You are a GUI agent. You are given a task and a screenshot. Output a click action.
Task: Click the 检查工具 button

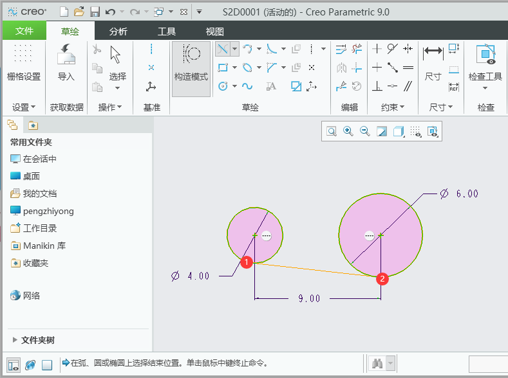485,67
